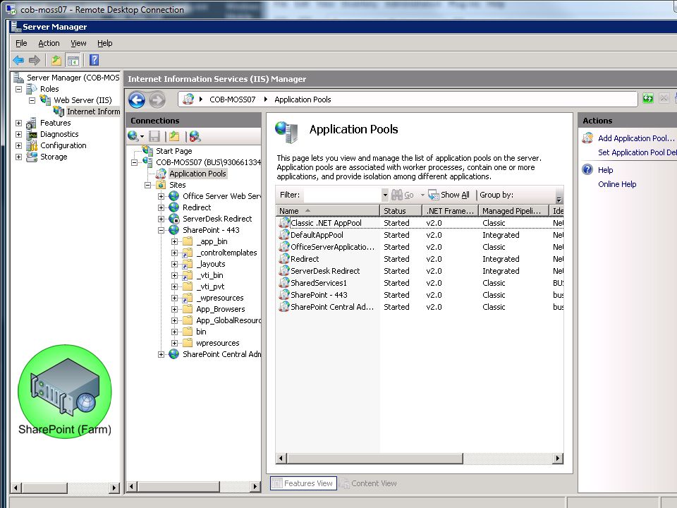Click Set Application Pool Defaults link
Image resolution: width=677 pixels, height=508 pixels.
point(637,152)
